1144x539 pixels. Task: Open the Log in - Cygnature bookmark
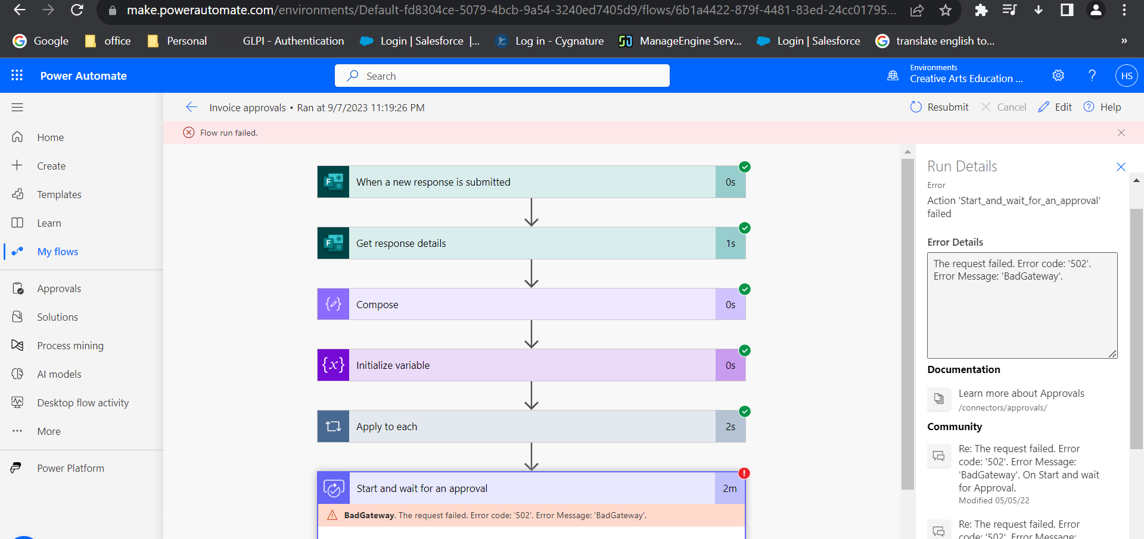coord(549,41)
